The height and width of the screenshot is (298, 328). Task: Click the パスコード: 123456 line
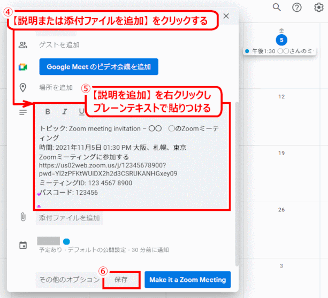68,193
